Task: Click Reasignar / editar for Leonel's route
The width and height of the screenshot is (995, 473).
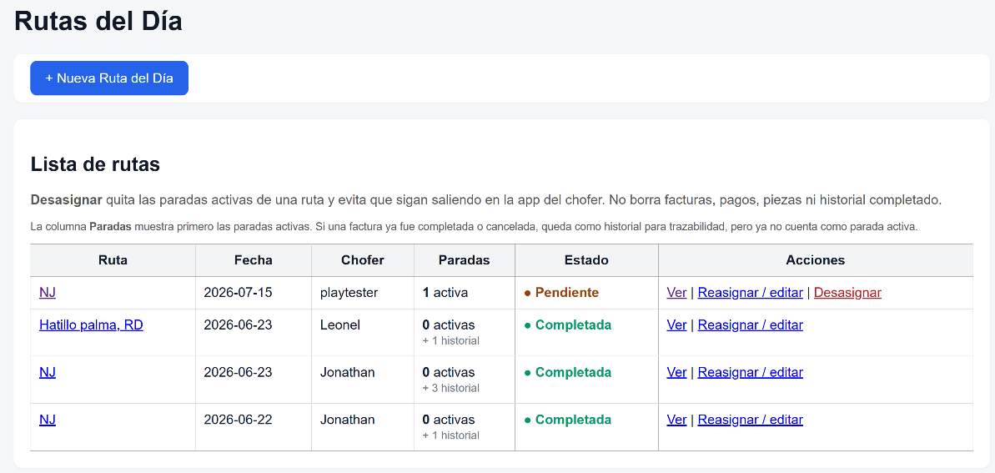Action: coord(750,325)
